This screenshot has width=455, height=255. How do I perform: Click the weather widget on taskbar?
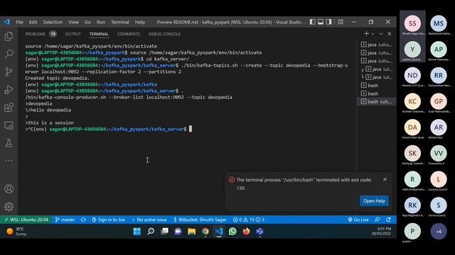17,232
